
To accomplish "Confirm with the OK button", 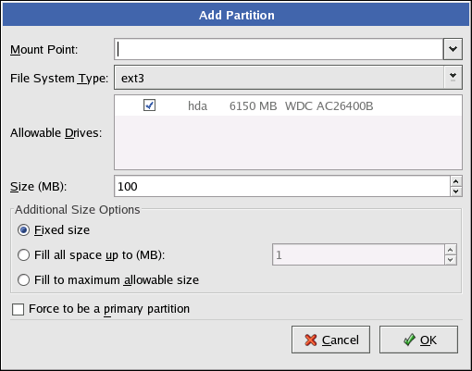I will point(418,340).
